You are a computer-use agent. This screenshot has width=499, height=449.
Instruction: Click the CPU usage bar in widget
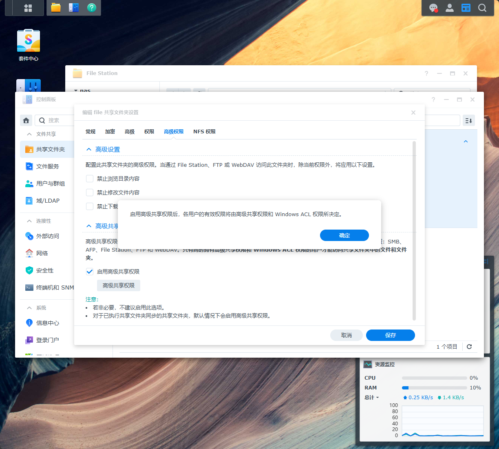tap(435, 378)
